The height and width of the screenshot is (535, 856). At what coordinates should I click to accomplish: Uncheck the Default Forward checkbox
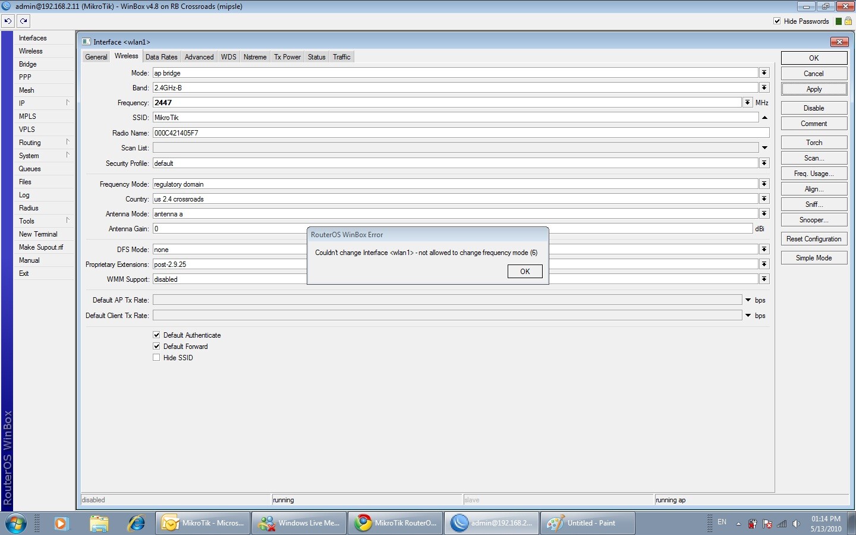pyautogui.click(x=156, y=346)
